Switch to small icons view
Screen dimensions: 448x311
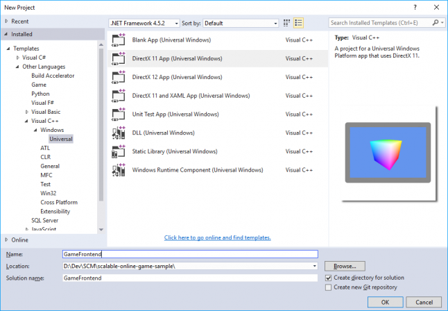(x=286, y=23)
